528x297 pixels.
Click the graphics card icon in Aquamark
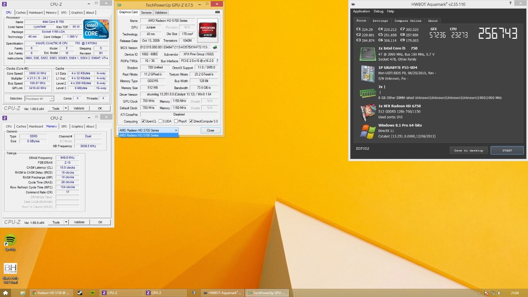tap(367, 111)
